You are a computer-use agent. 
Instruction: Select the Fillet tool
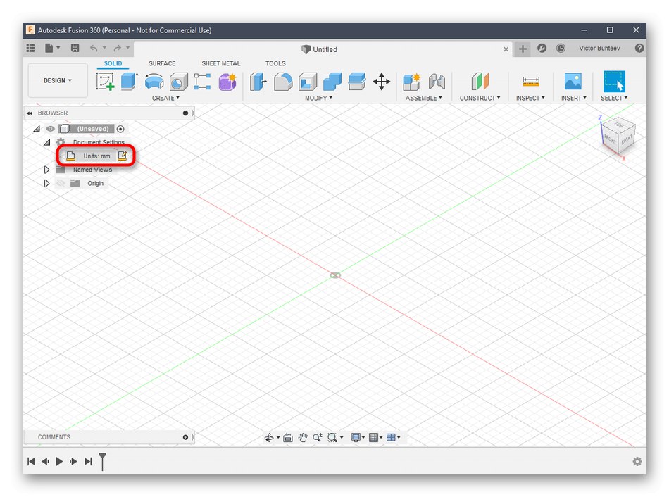pos(283,81)
